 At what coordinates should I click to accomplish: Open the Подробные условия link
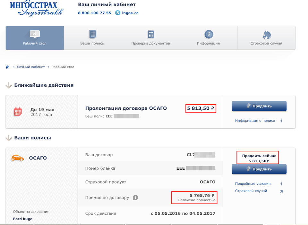(x=253, y=184)
